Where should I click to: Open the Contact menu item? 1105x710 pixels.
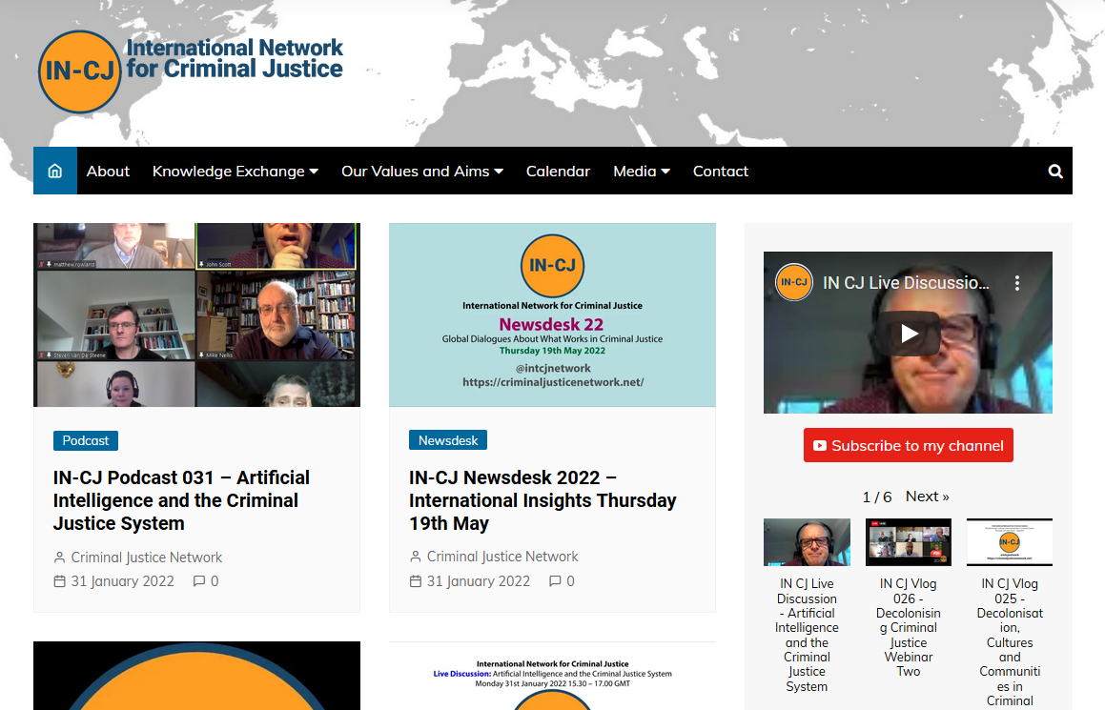[720, 172]
